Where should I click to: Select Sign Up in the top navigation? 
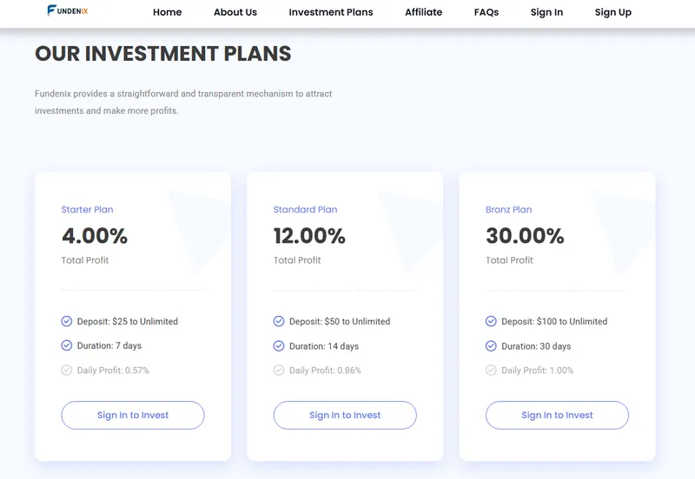tap(613, 12)
